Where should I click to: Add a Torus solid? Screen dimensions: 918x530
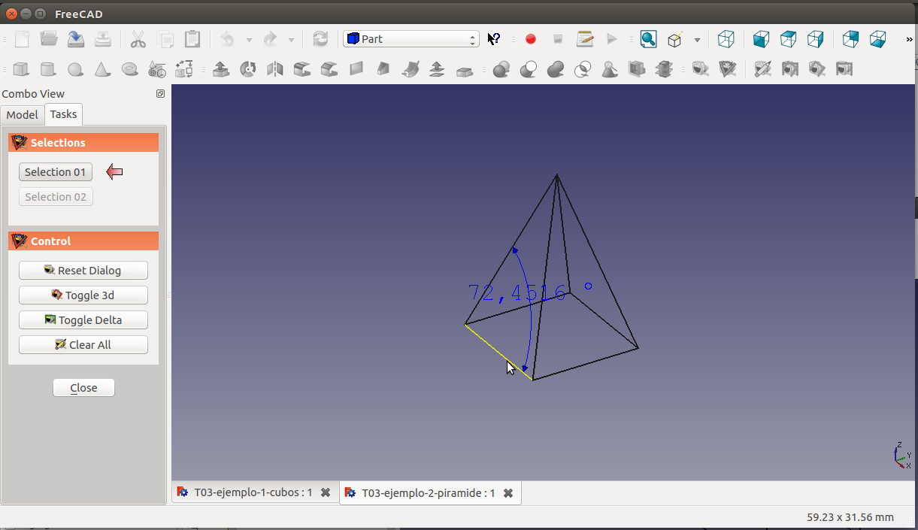coord(130,70)
